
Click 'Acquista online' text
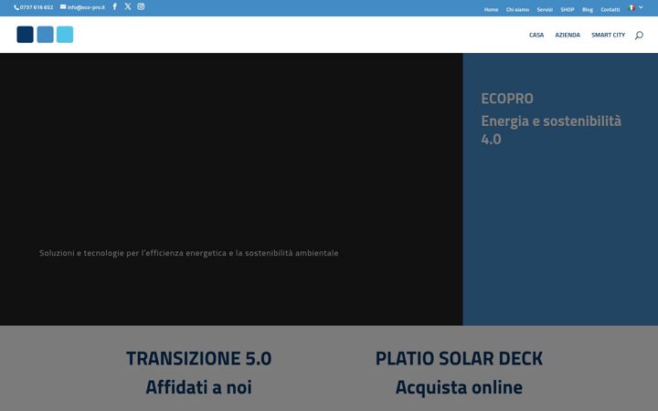tap(459, 387)
